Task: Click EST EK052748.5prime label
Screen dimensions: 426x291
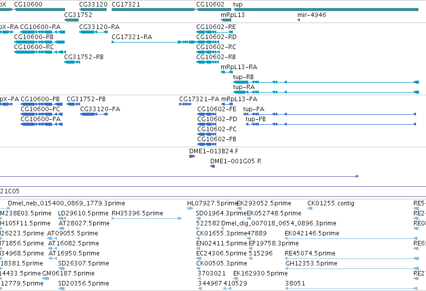Action: click(274, 213)
